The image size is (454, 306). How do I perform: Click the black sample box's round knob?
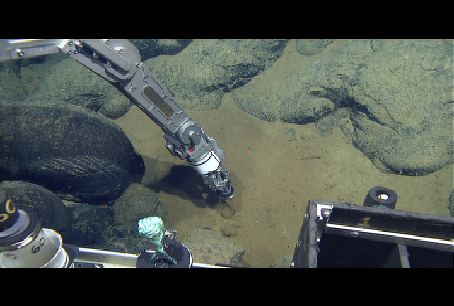[x=381, y=198]
